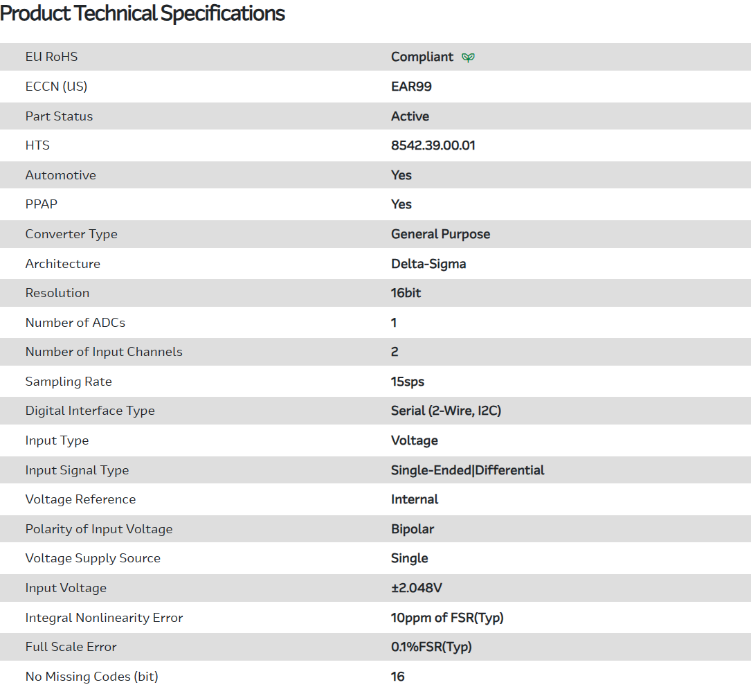751x687 pixels.
Task: Click the 10ppm of FSR(Typ) value
Action: pyautogui.click(x=447, y=618)
